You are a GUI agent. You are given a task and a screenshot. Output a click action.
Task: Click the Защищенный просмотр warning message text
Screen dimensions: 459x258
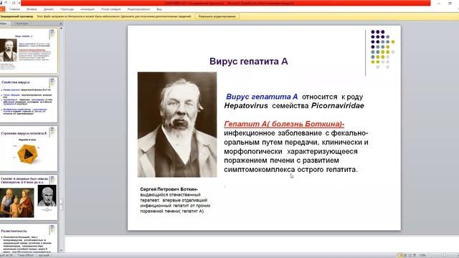pos(114,16)
